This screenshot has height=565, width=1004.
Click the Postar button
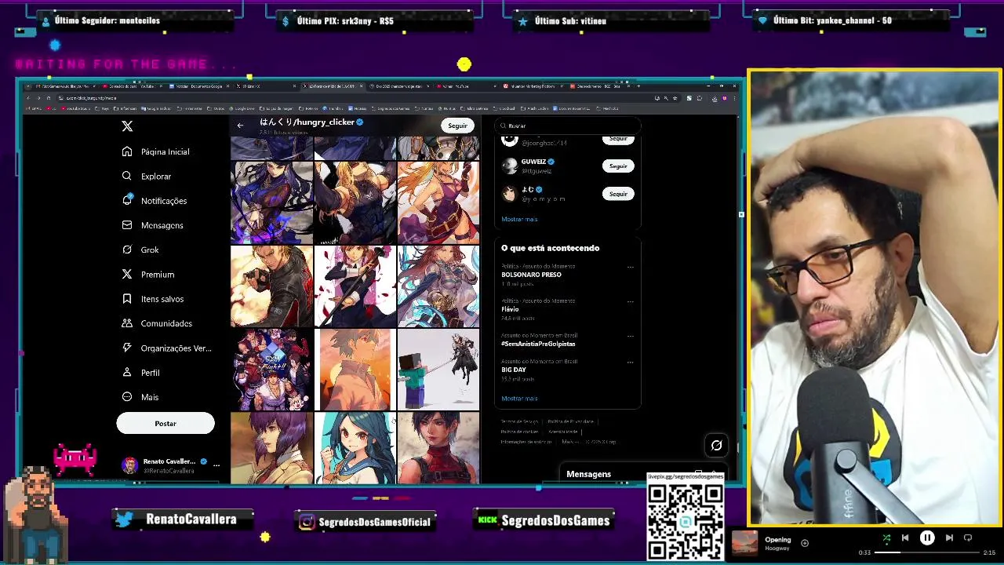click(x=166, y=423)
